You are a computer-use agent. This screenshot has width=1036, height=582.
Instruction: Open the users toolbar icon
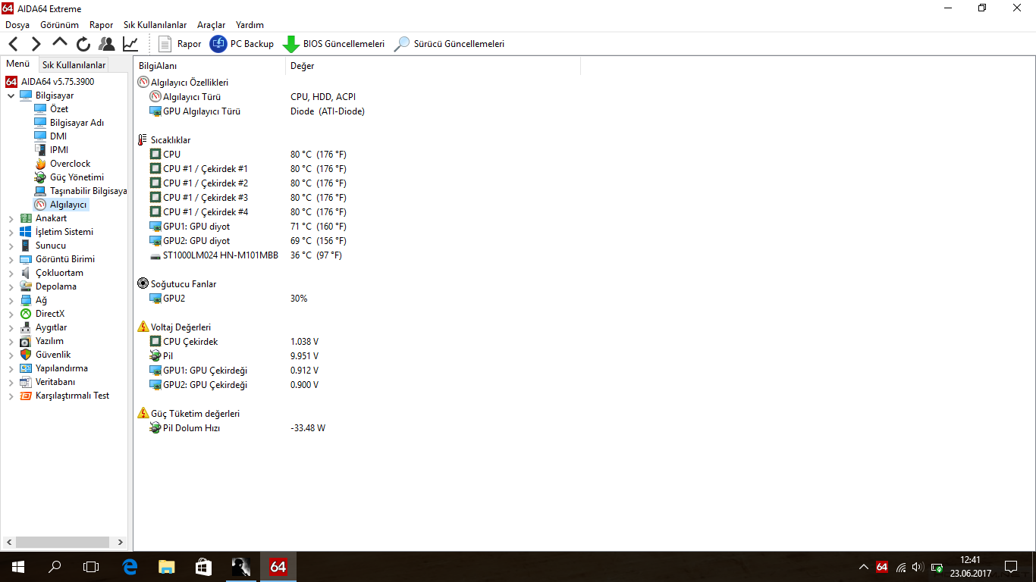[x=107, y=44]
